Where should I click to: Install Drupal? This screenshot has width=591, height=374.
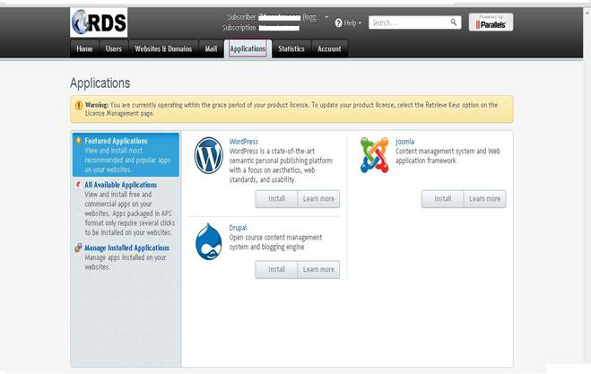276,270
